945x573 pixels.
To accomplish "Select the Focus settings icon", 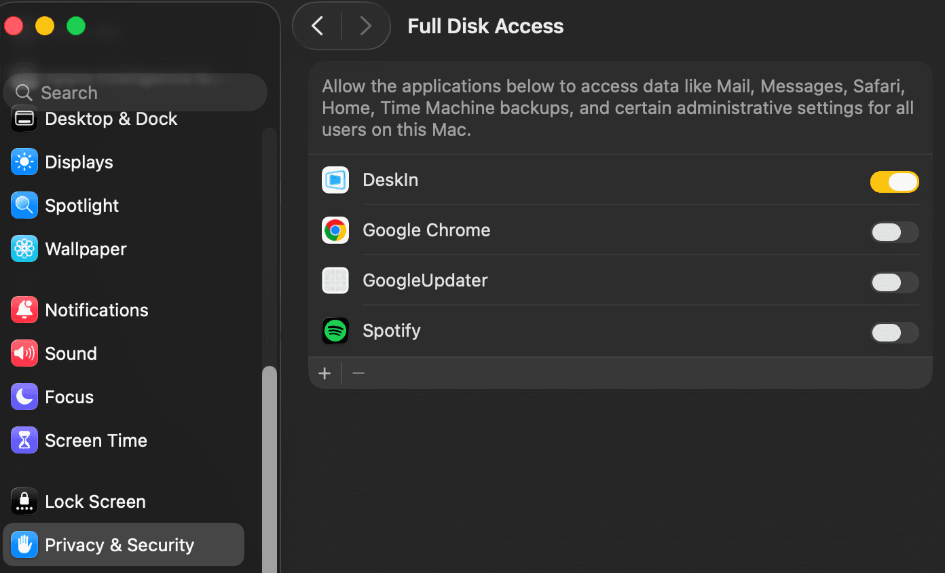I will point(24,396).
